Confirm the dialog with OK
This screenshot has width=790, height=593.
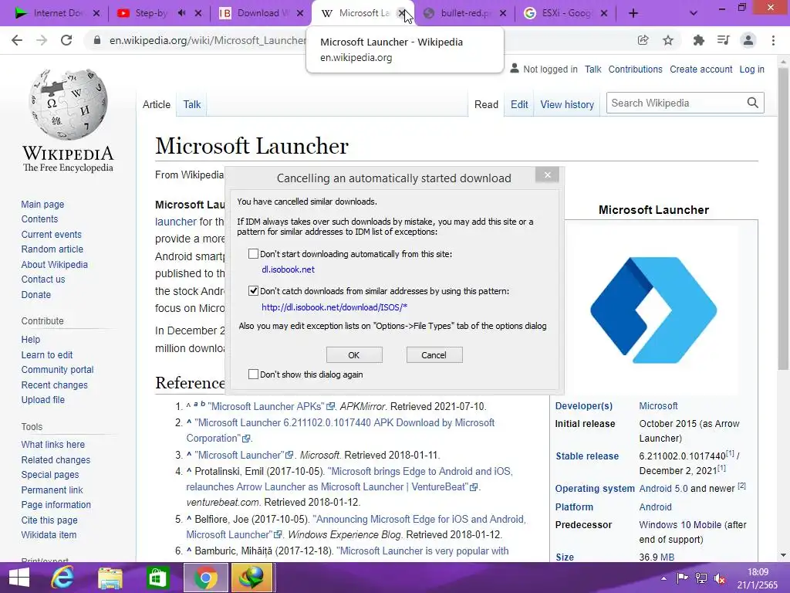[354, 355]
